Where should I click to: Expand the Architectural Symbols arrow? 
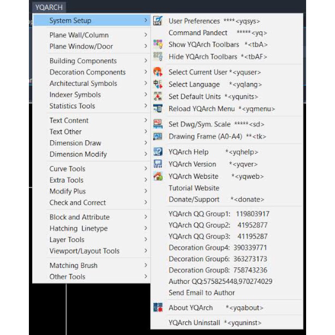pos(145,83)
